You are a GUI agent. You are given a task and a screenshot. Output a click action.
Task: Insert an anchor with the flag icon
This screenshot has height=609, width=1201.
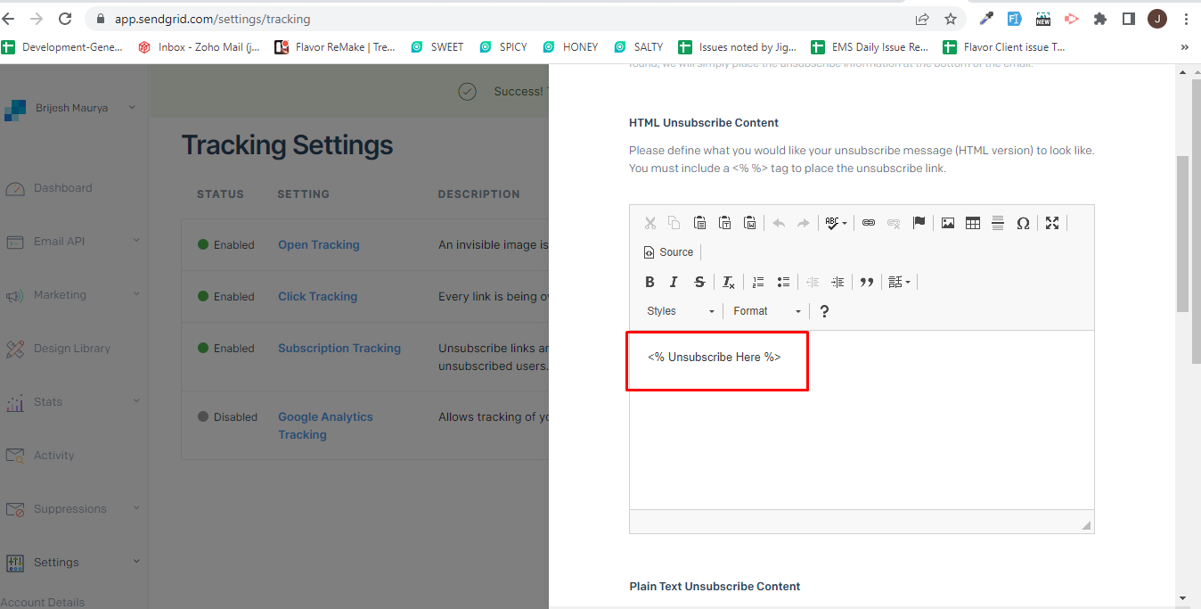[x=919, y=223]
